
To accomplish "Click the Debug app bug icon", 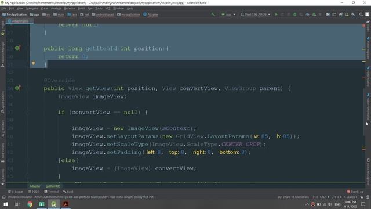I will (295, 15).
